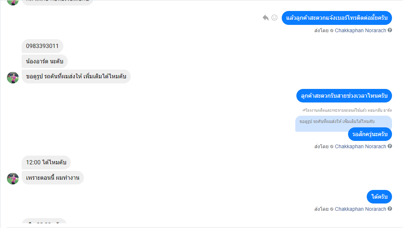Click the ลูกค้าสะดวกรับสาย blue message bubble
403x228 pixels.
(x=344, y=96)
